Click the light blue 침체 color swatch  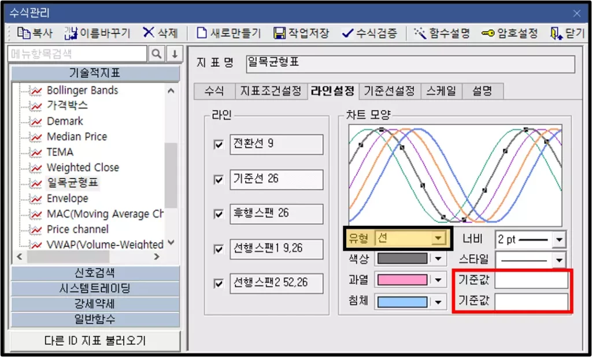402,302
